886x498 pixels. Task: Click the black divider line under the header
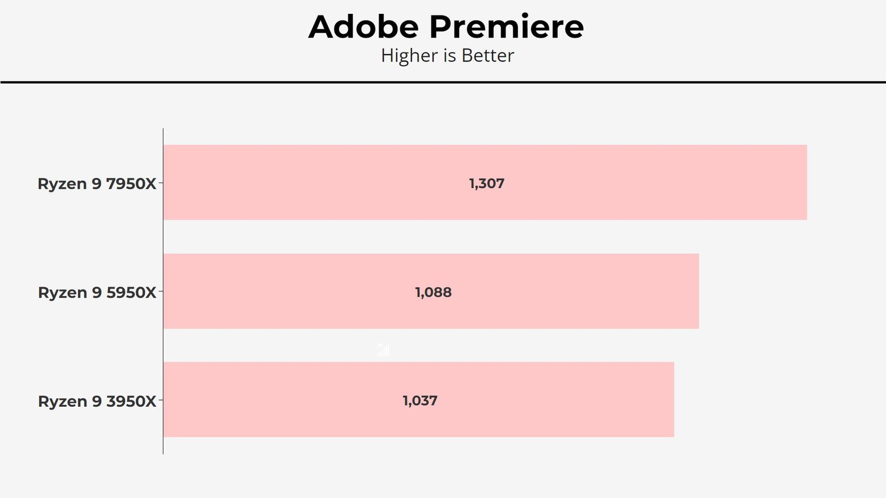pos(443,82)
